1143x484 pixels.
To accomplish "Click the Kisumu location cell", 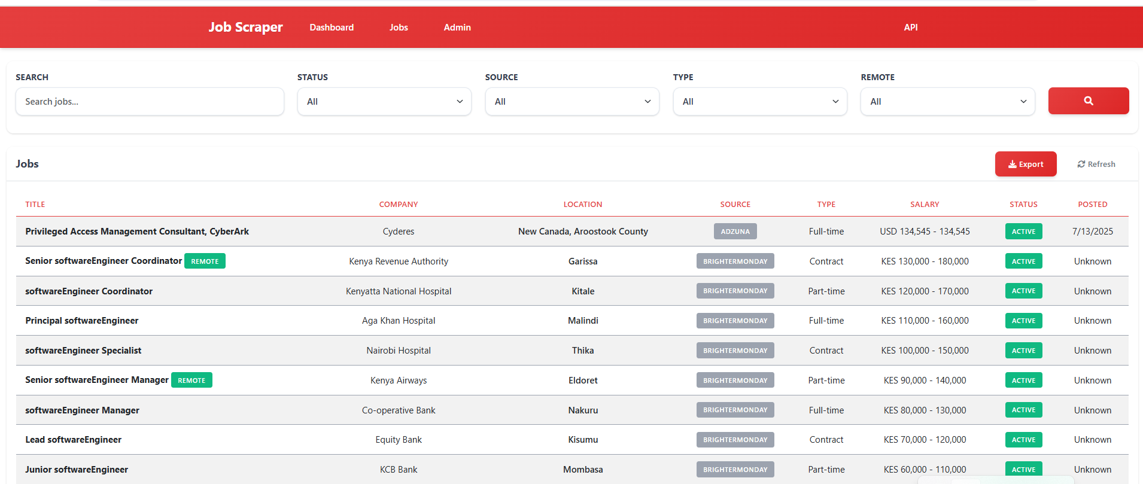I will tap(583, 440).
